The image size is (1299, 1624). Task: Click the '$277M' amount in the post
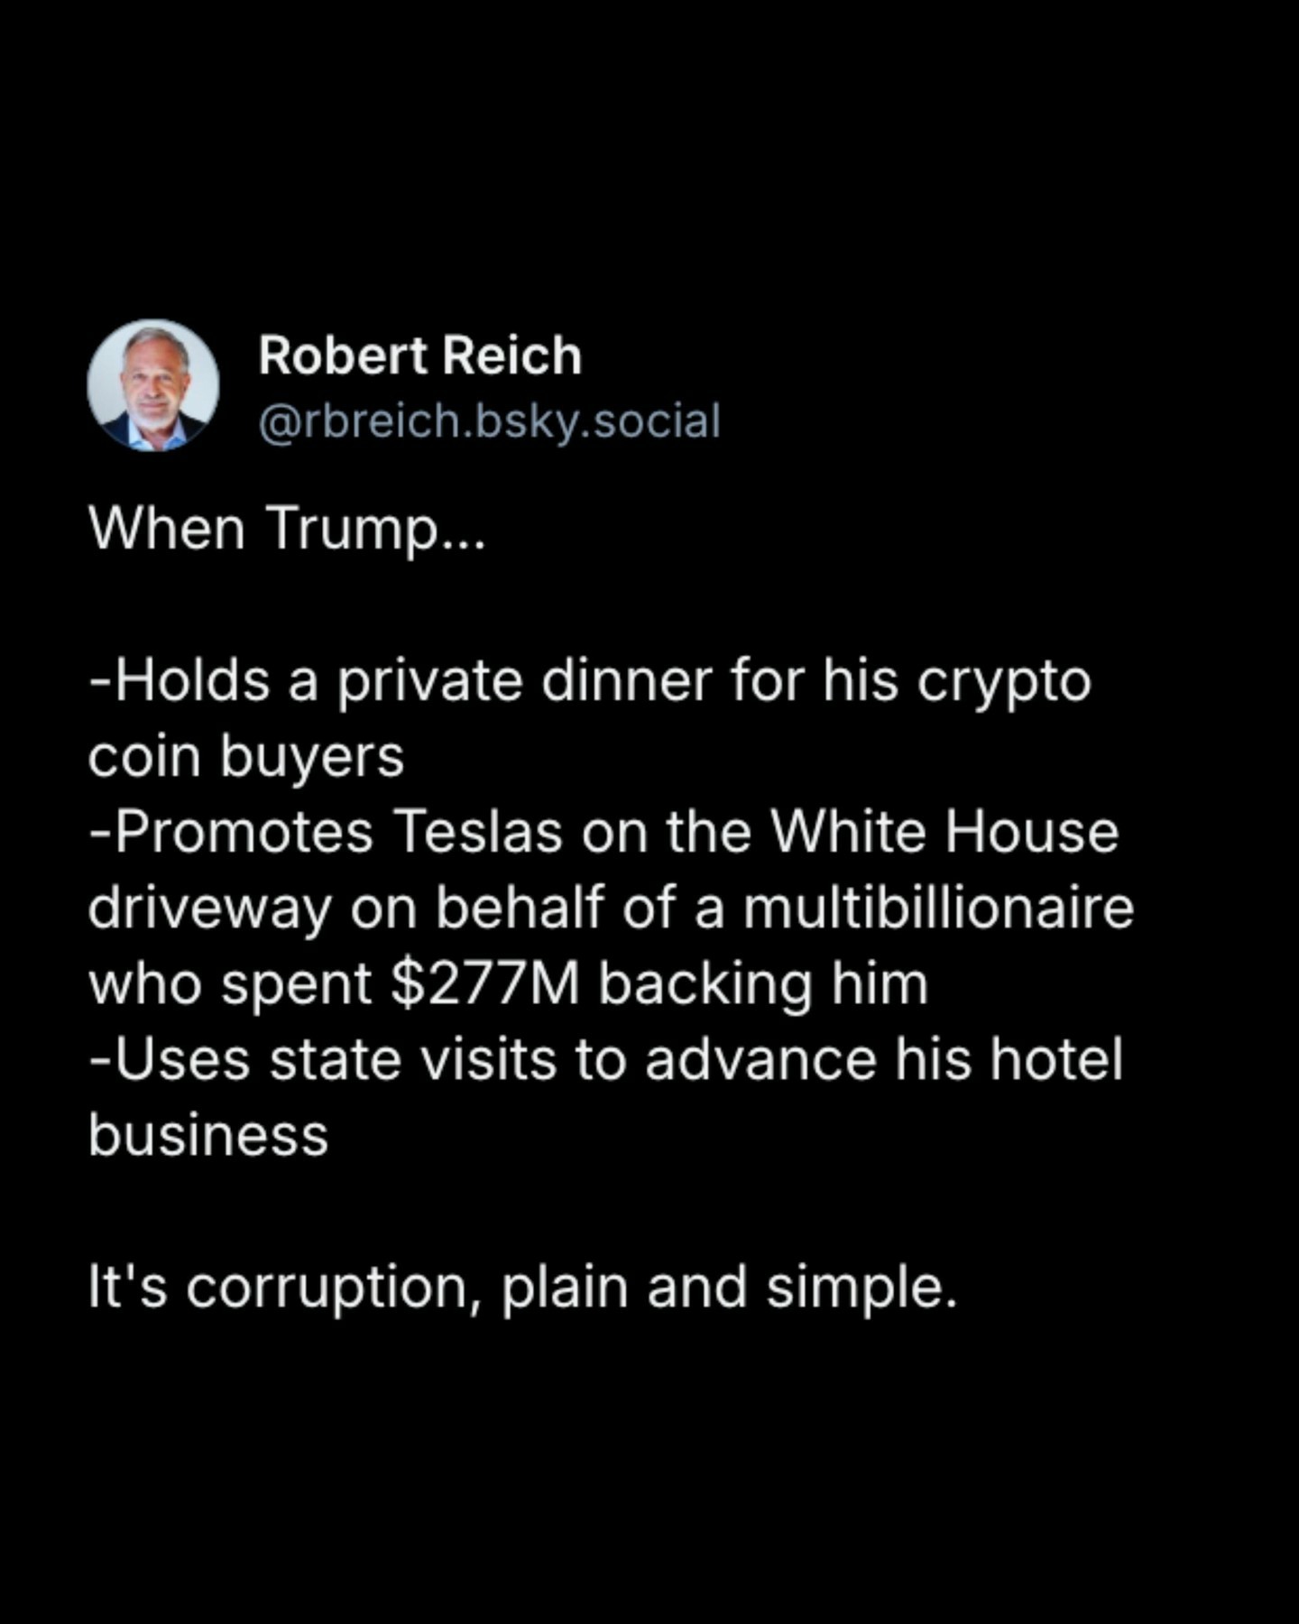(486, 983)
